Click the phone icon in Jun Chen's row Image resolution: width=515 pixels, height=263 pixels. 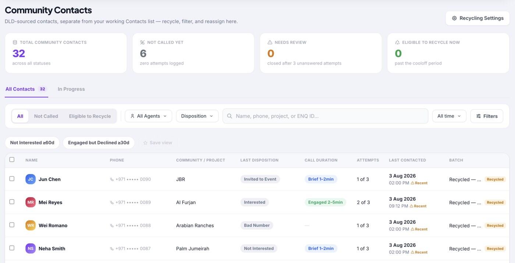[x=112, y=180]
